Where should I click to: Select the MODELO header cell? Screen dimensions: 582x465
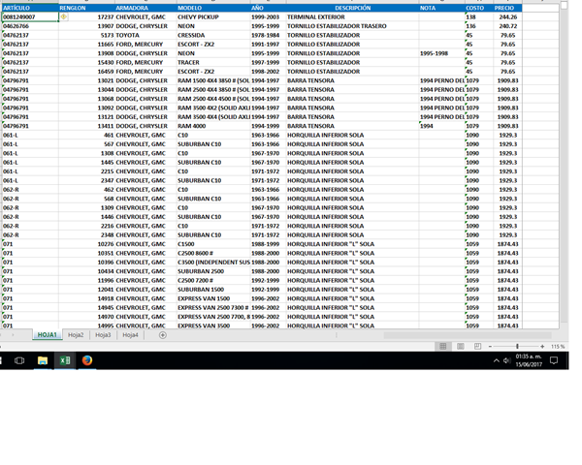click(213, 8)
